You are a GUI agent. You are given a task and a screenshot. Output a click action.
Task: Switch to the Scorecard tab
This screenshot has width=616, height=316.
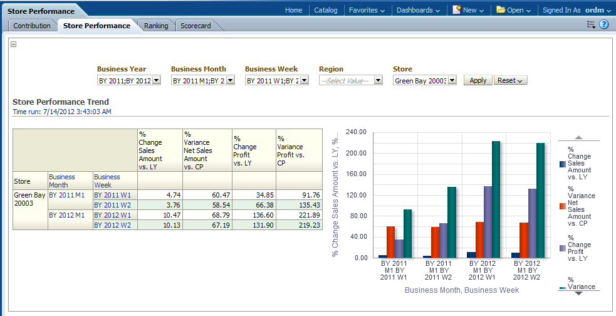[196, 26]
